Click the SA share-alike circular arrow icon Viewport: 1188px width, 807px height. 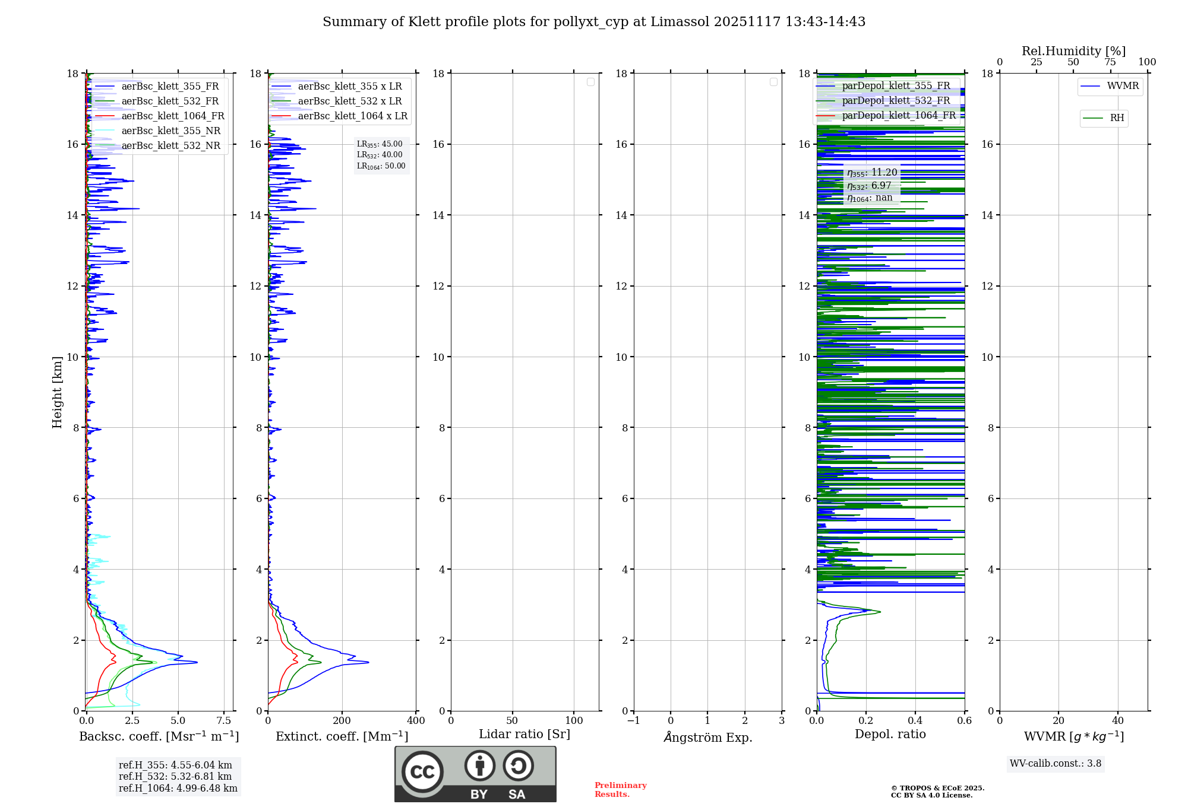518,765
